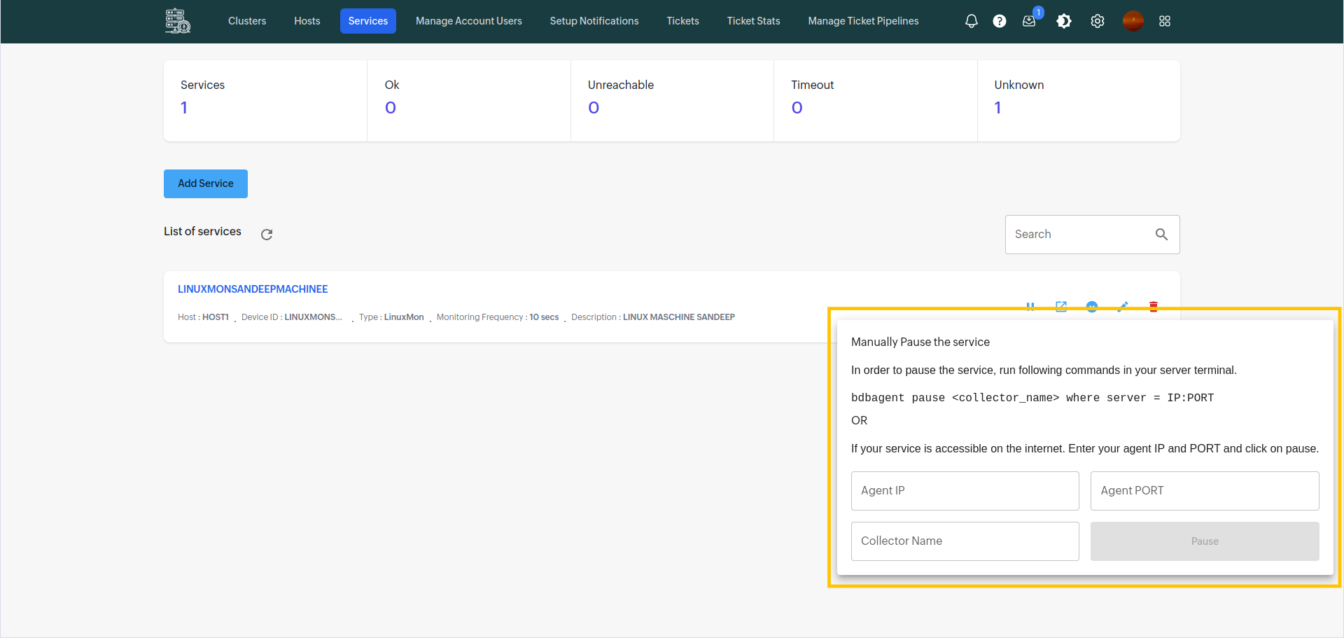The image size is (1344, 638).
Task: Open the Ticket Stats tab
Action: click(x=753, y=21)
